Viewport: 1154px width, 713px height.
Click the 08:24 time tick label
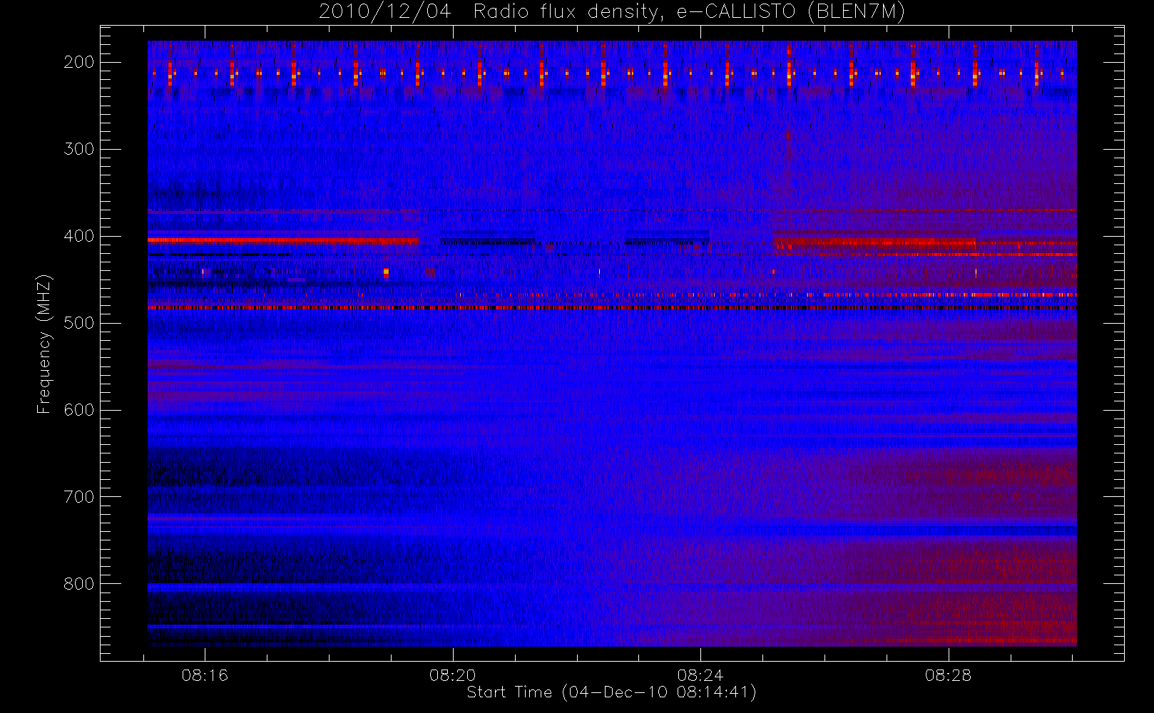coord(700,675)
